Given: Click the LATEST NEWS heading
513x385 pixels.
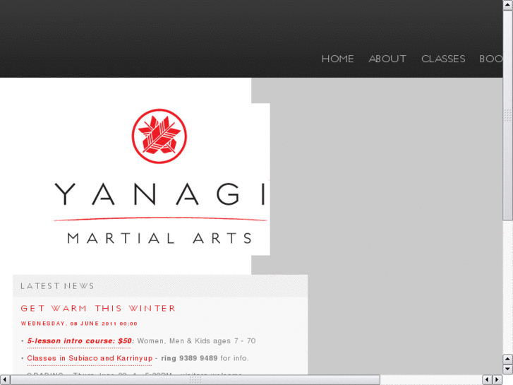Looking at the screenshot, I should [57, 286].
